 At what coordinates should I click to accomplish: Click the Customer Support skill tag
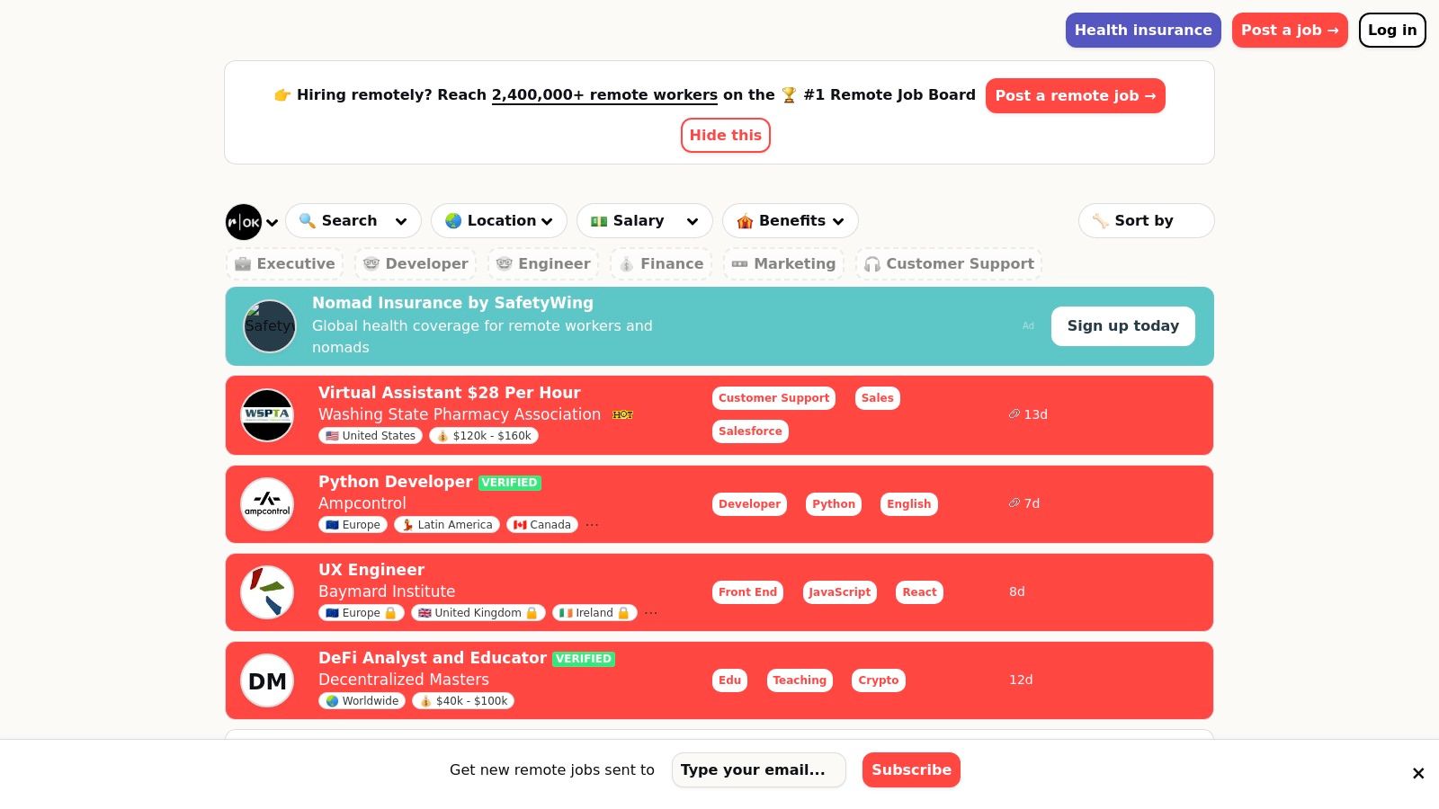(x=773, y=398)
